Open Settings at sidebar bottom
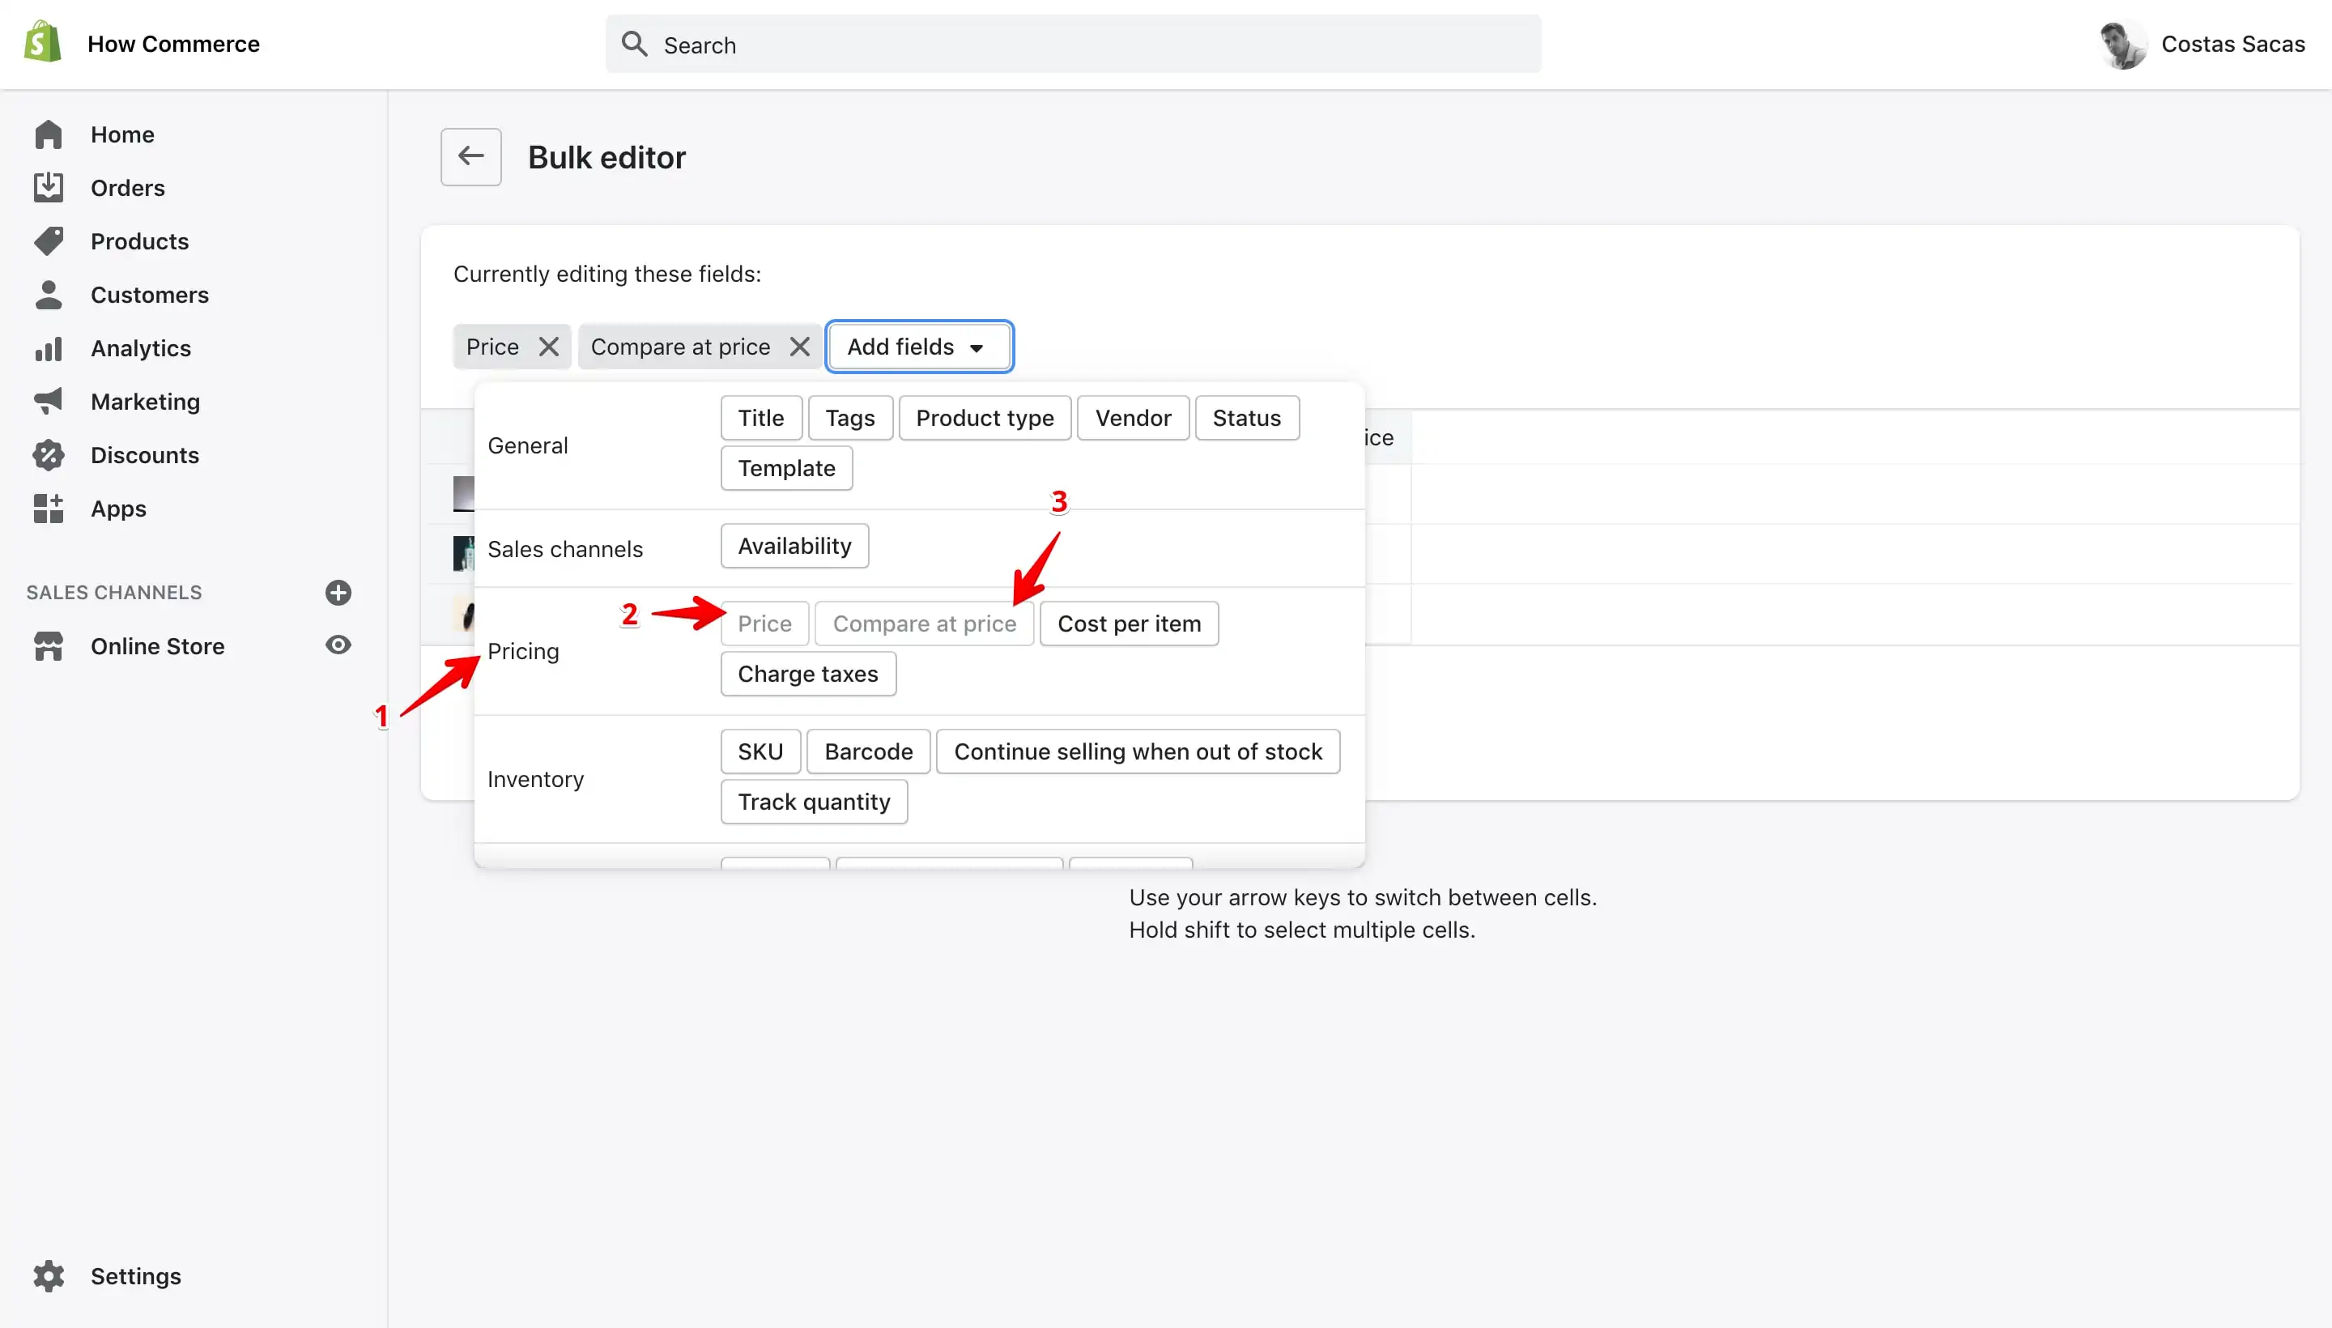 [136, 1276]
